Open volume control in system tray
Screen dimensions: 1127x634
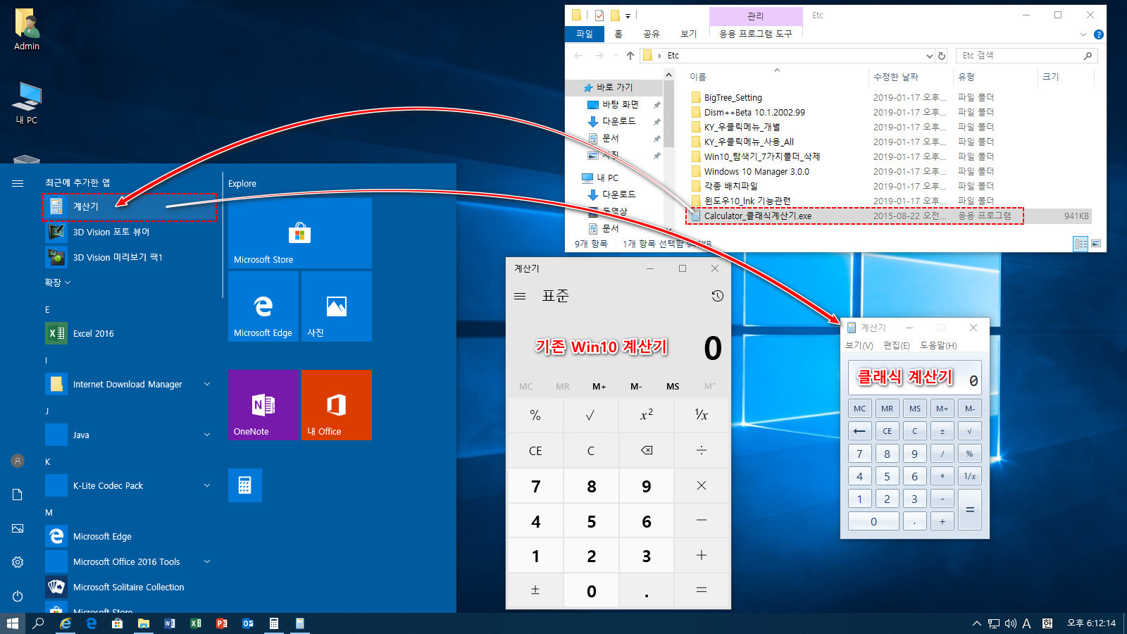pyautogui.click(x=1010, y=623)
